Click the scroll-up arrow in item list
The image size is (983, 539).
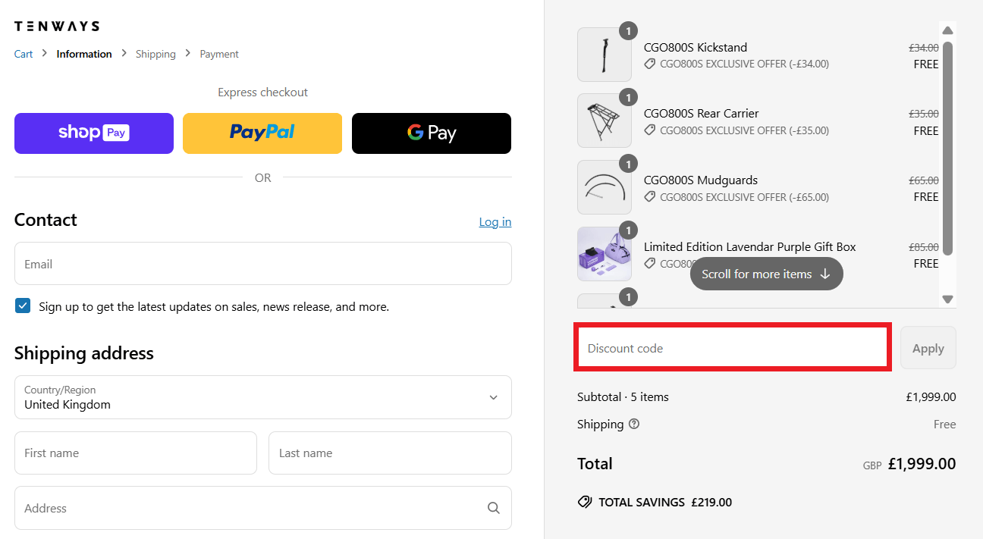(x=947, y=30)
